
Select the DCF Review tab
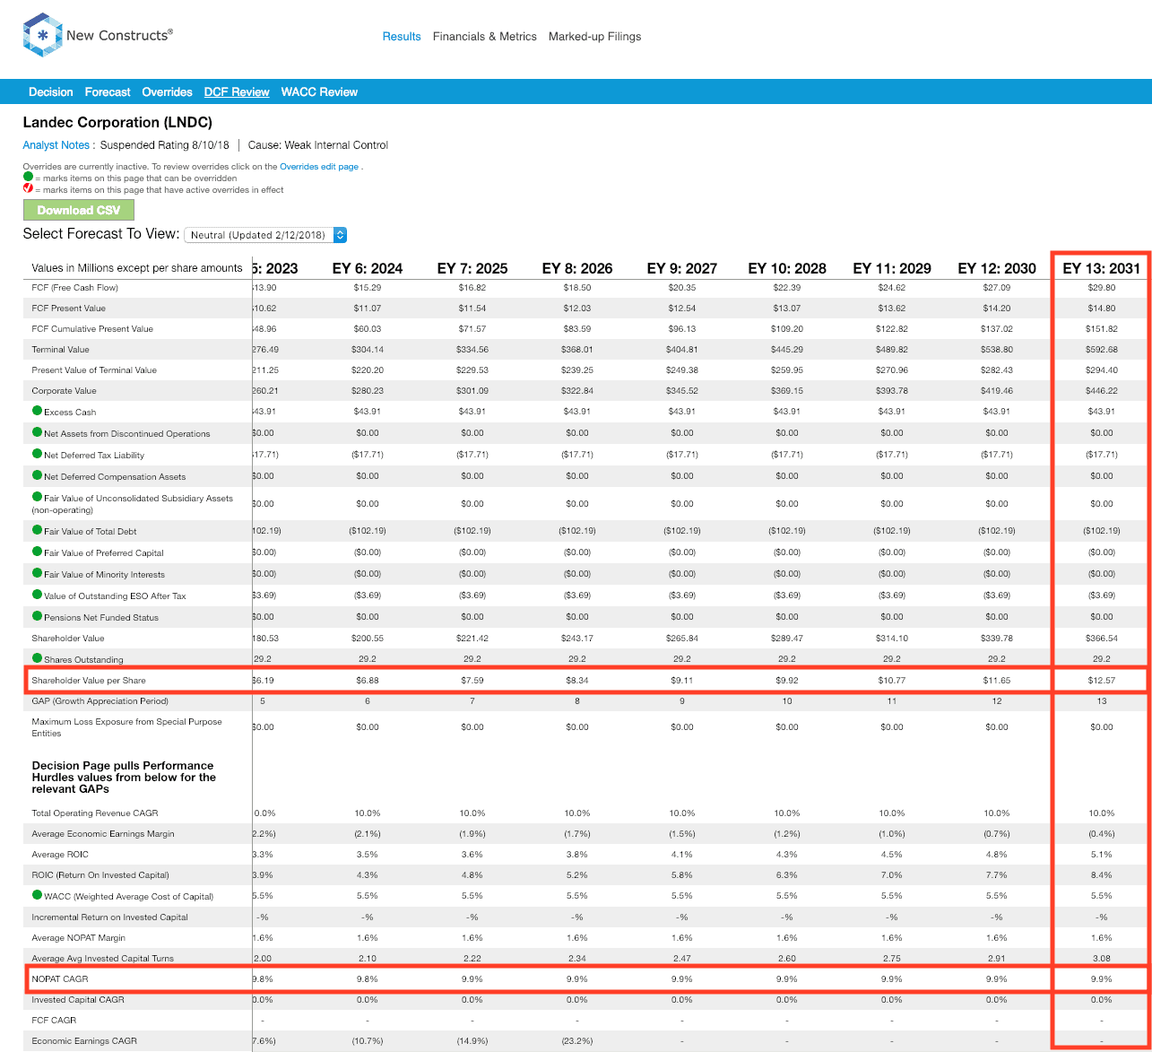pos(237,92)
